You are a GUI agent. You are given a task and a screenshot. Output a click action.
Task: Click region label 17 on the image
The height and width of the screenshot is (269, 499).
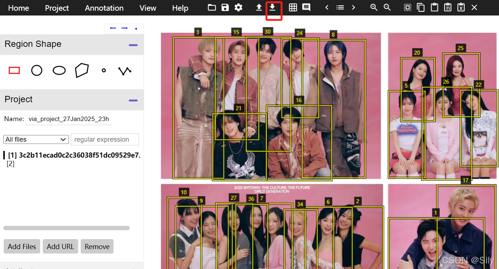tap(466, 180)
